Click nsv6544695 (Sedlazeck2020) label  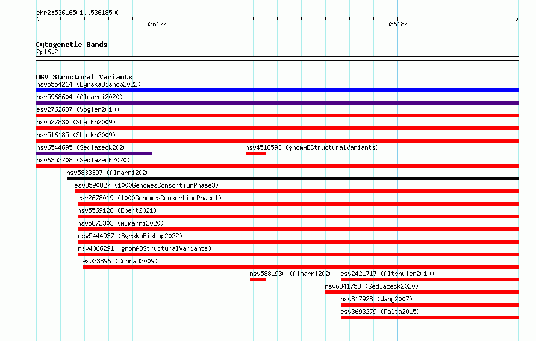click(83, 147)
